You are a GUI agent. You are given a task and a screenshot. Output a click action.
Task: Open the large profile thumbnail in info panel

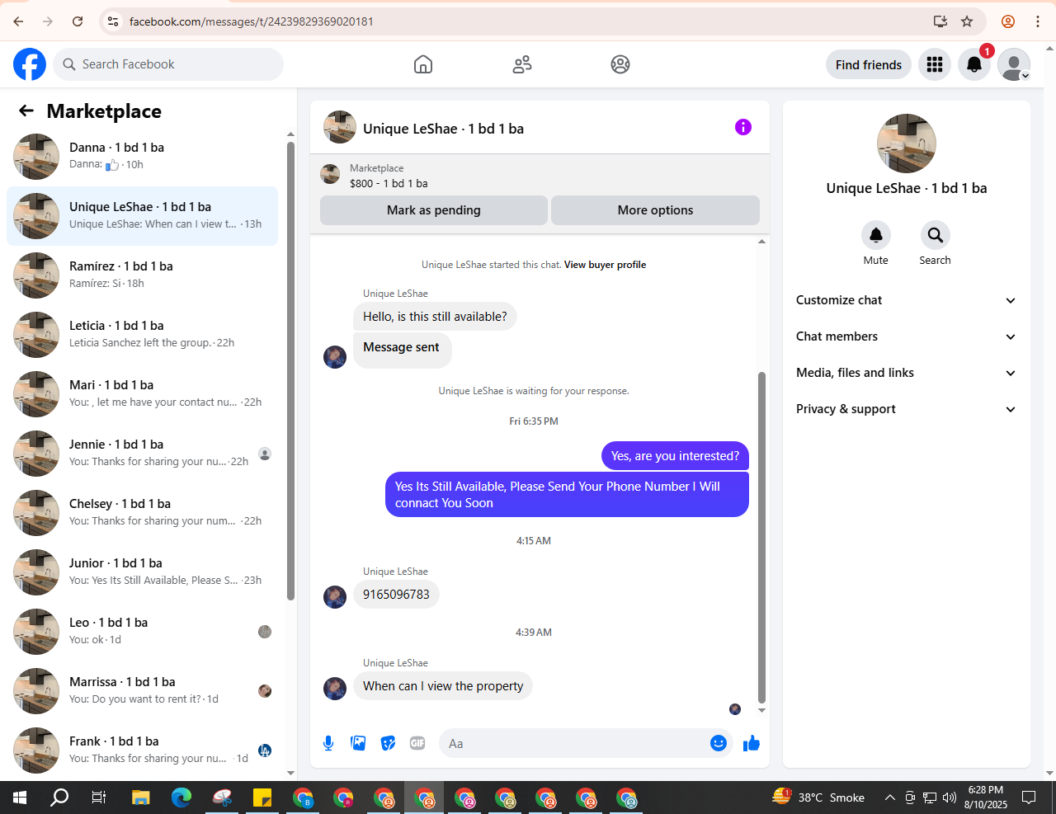pyautogui.click(x=907, y=144)
